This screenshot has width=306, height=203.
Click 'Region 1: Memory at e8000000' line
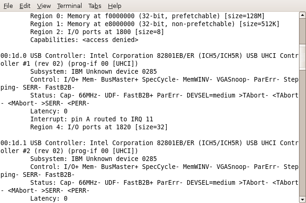155,24
